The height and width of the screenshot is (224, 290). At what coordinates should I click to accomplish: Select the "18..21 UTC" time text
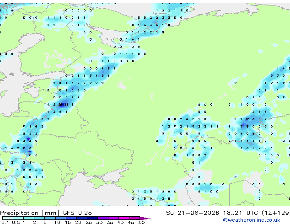pos(240,213)
